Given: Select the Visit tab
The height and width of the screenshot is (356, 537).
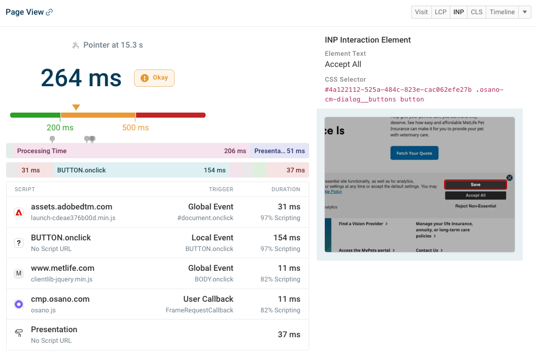Looking at the screenshot, I should pos(421,12).
